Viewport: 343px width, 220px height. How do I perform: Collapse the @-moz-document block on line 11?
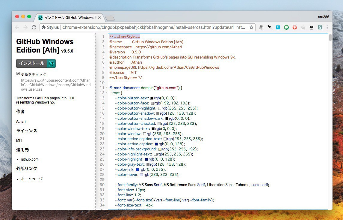[x=107, y=88]
